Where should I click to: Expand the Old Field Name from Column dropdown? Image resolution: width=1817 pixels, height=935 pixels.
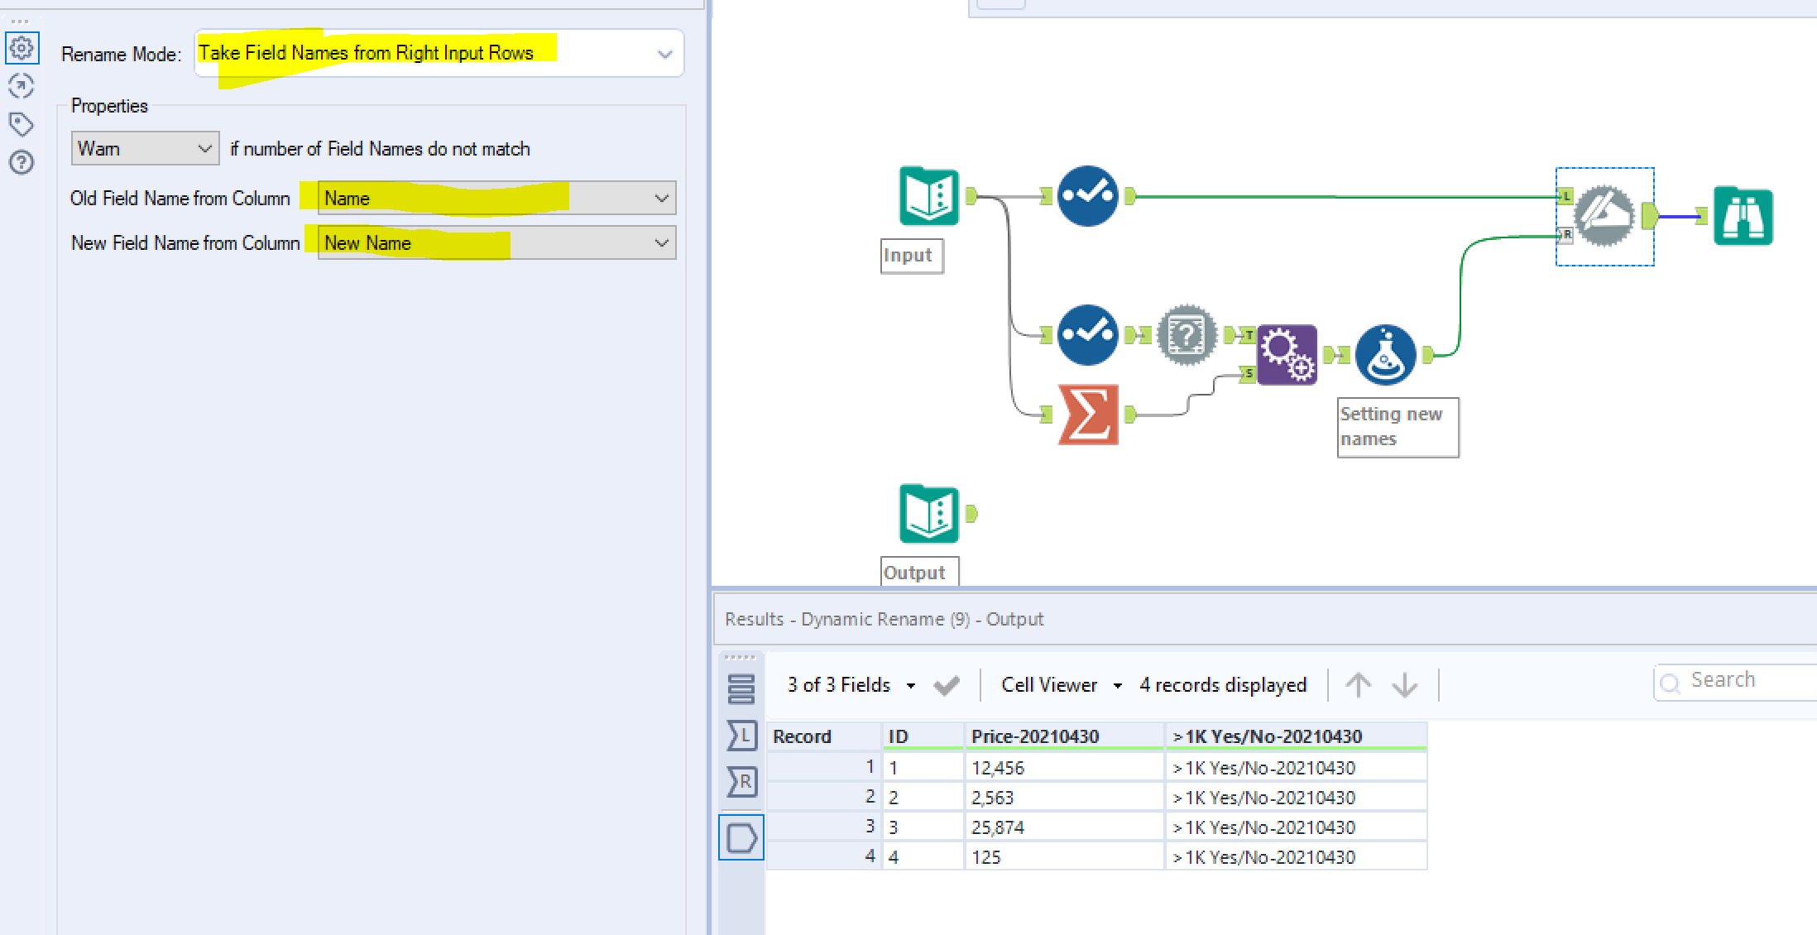[496, 199]
